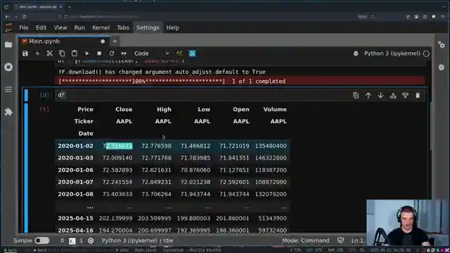This screenshot has height=253, width=450.
Task: Open the Tabs menu
Action: [x=123, y=27]
